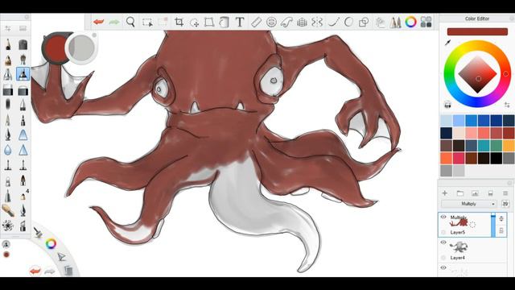The height and width of the screenshot is (290, 515).
Task: Click the lagoon undo arrow at bottom
Action: 35,271
